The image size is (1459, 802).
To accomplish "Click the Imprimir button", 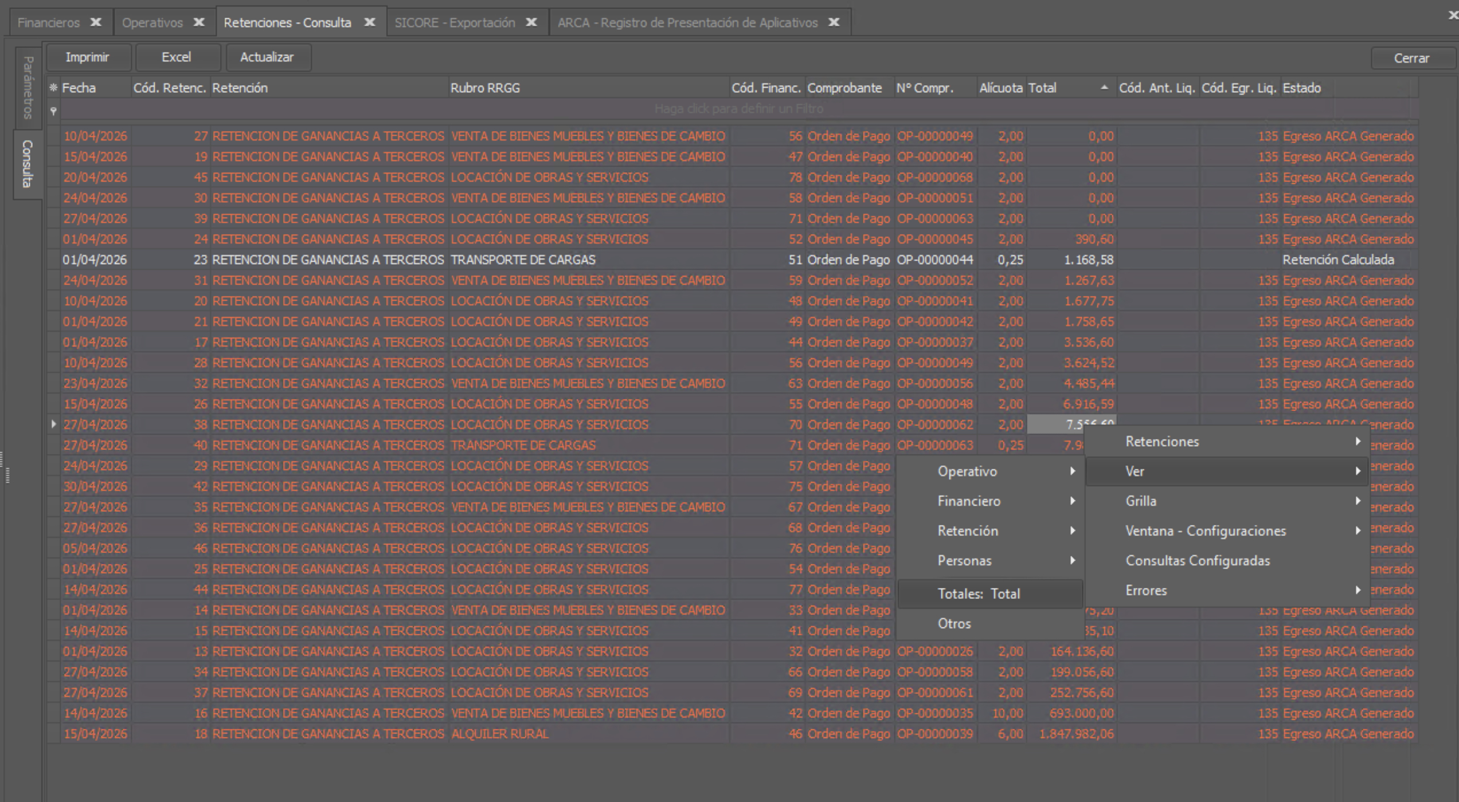I will (x=87, y=57).
